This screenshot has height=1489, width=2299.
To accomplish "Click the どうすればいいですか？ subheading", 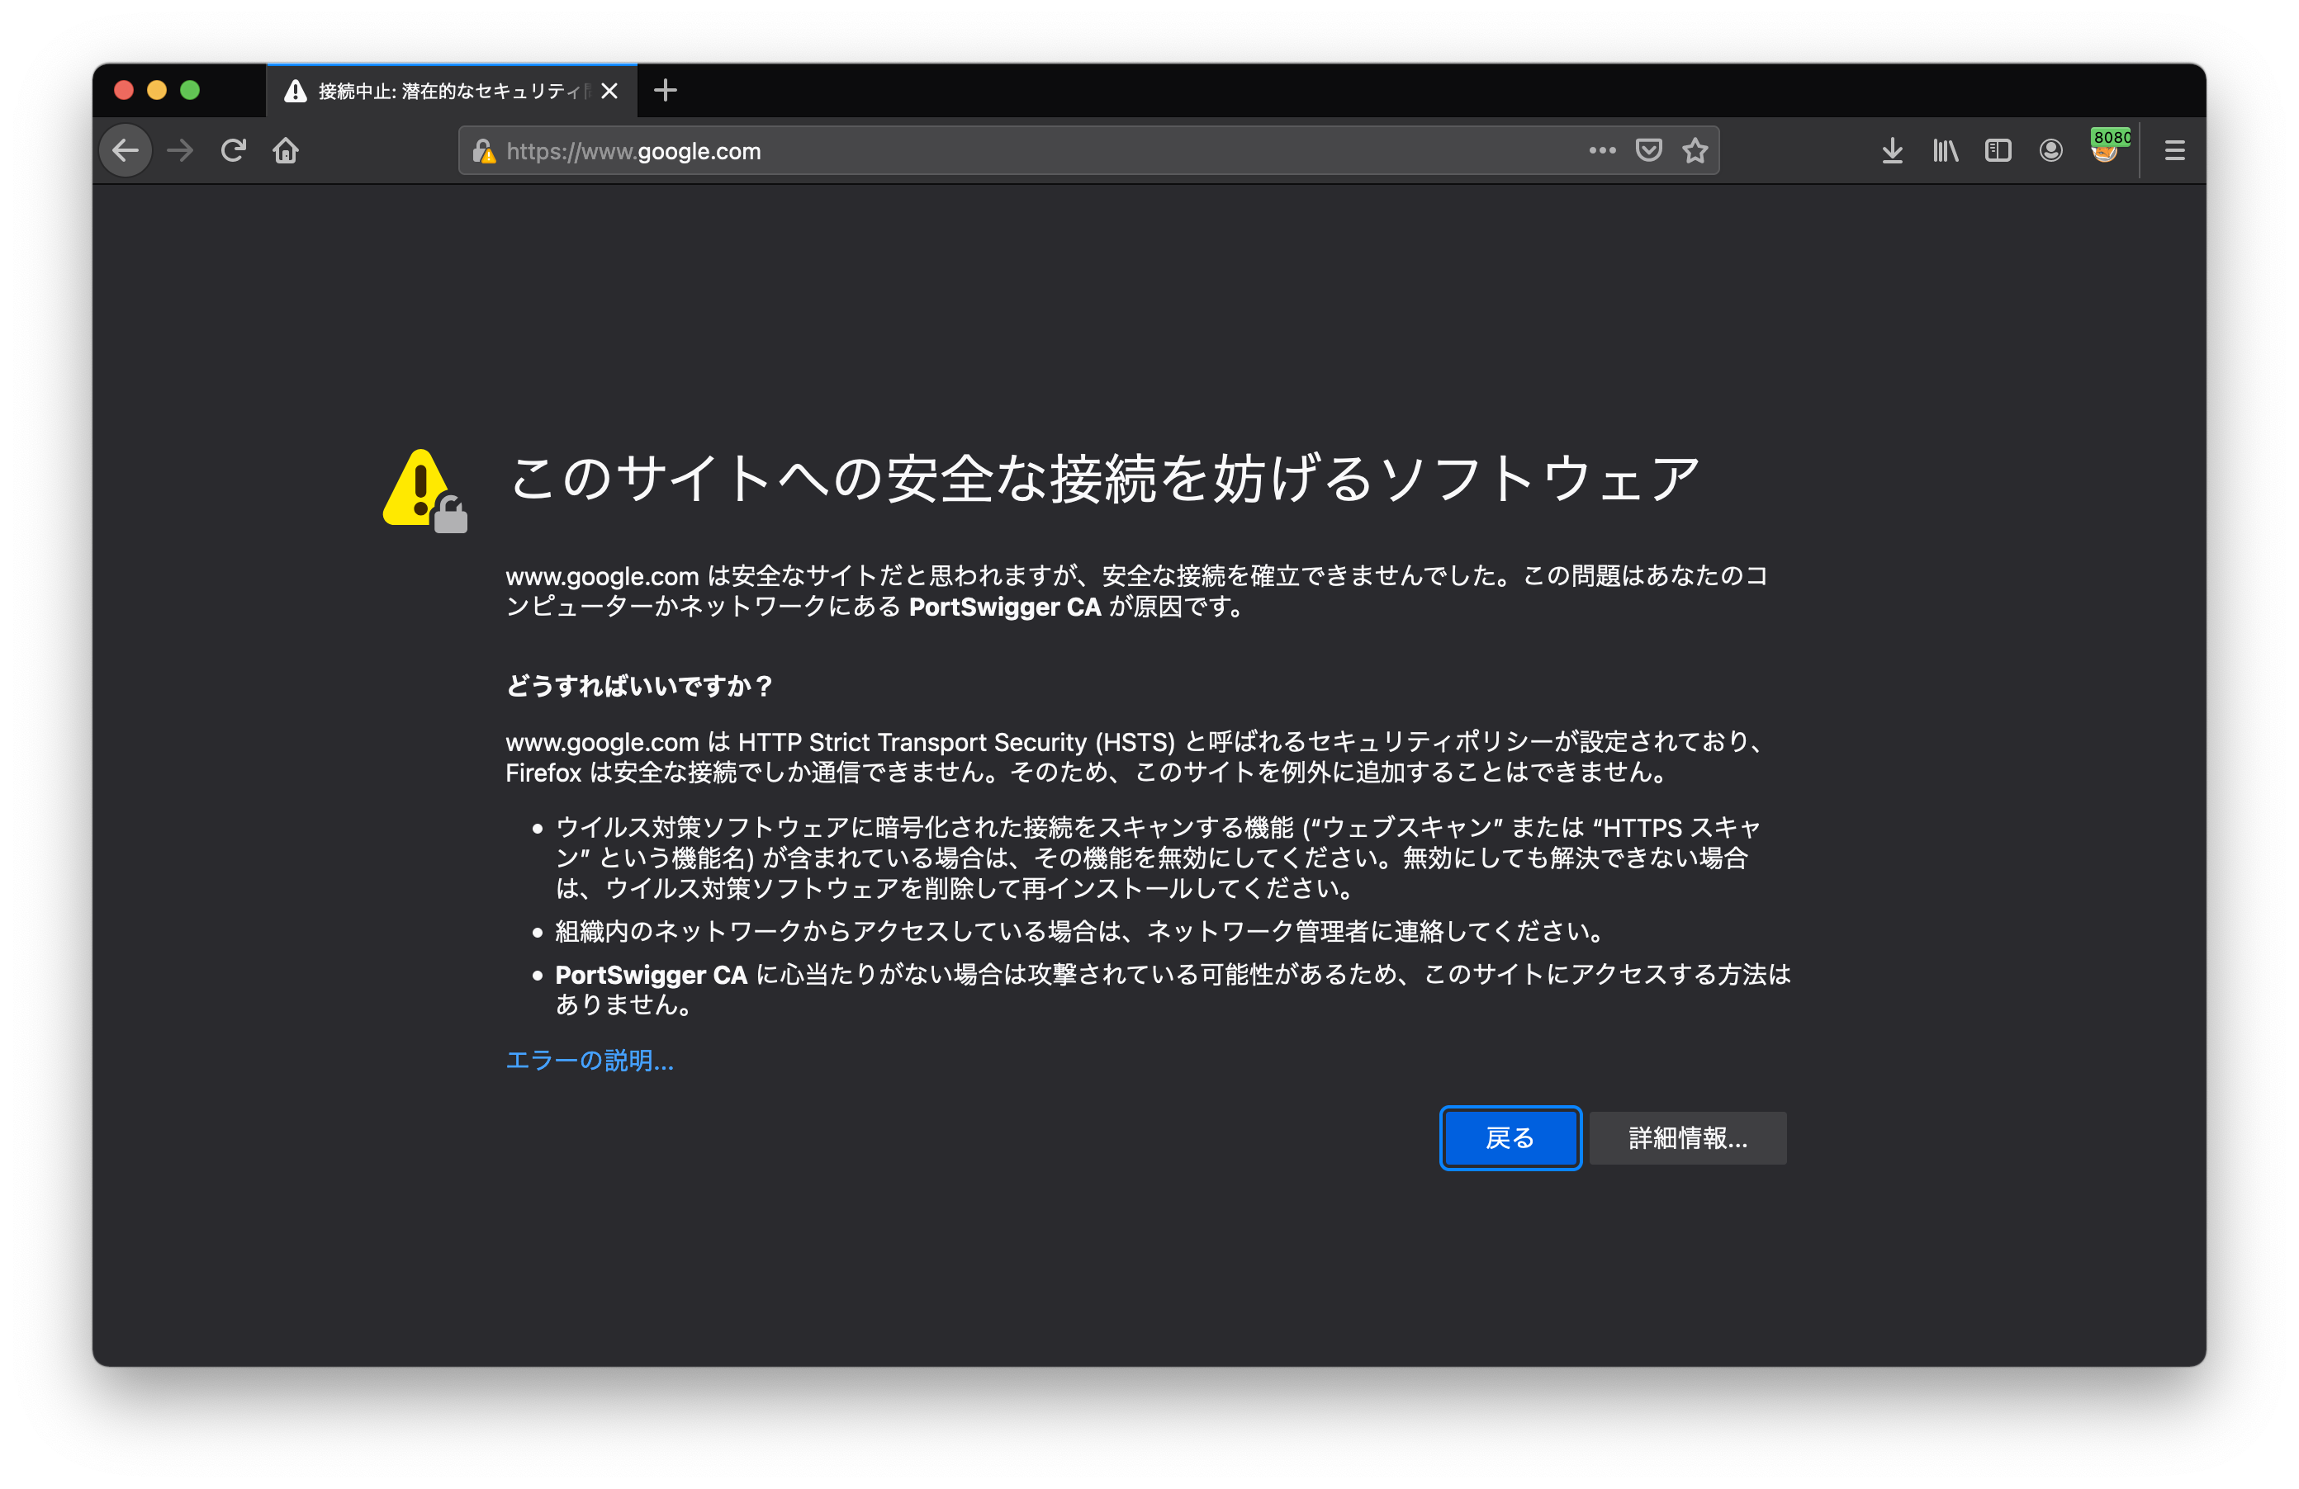I will coord(639,686).
